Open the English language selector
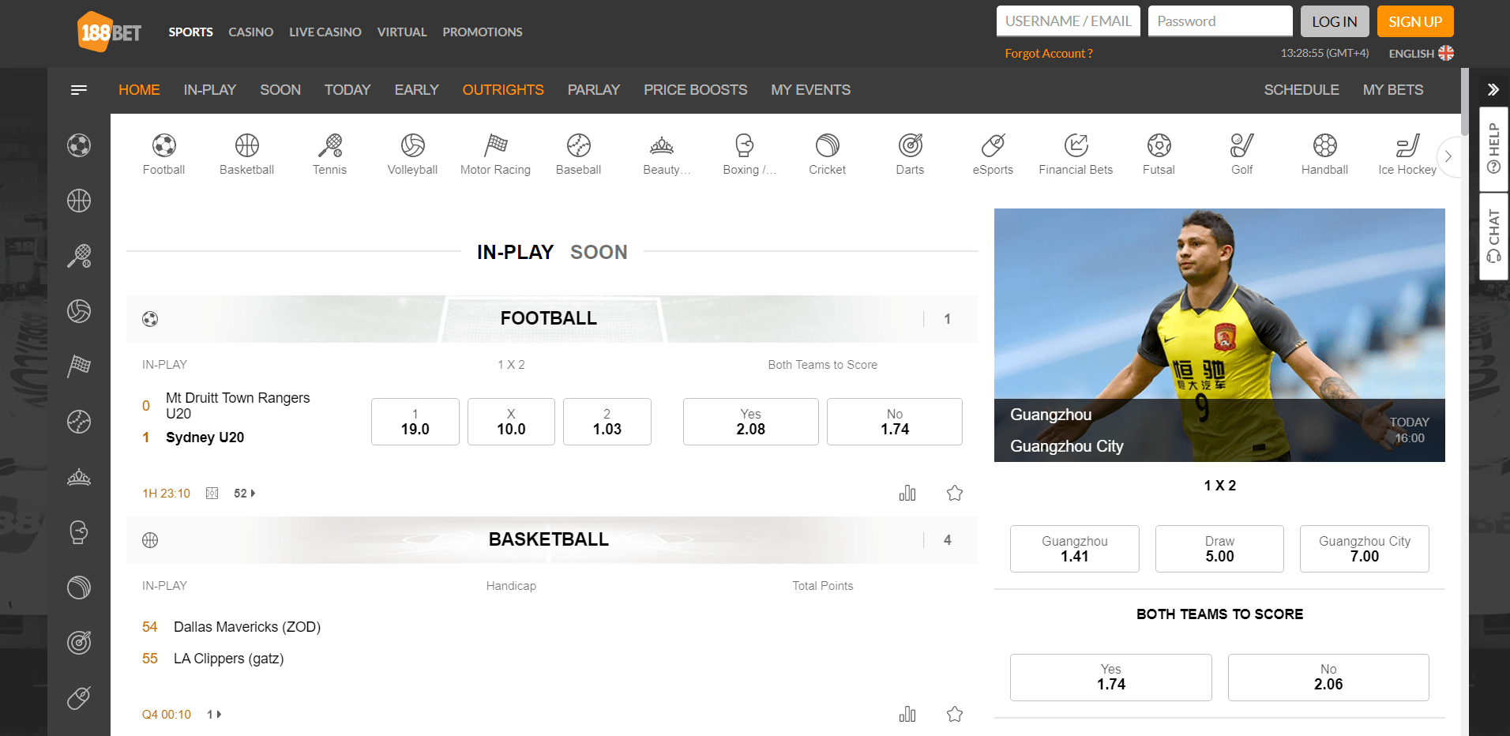Image resolution: width=1510 pixels, height=736 pixels. click(1419, 53)
